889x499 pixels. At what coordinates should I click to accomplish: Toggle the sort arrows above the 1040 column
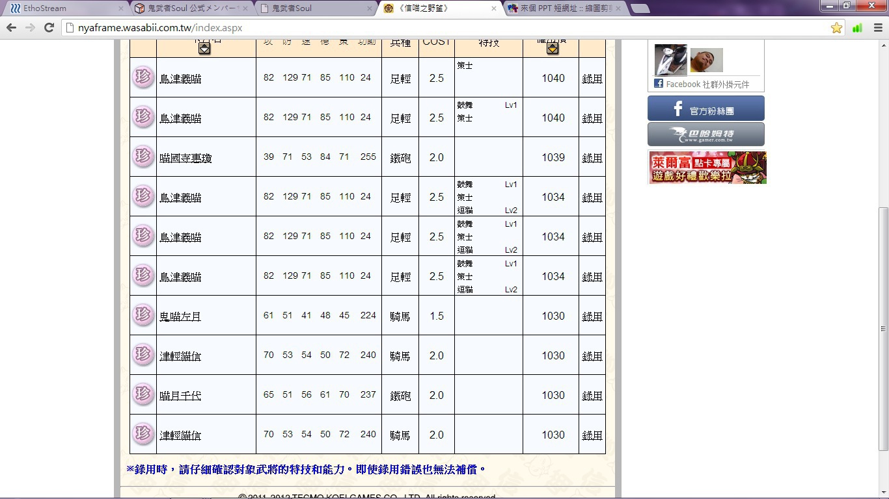coord(553,48)
